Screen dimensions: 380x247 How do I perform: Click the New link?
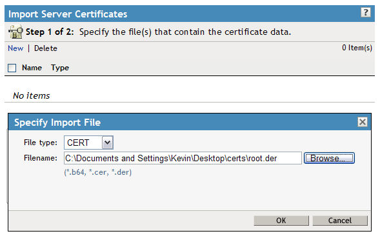coord(15,48)
